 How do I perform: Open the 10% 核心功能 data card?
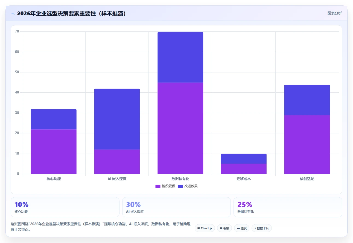click(65, 207)
